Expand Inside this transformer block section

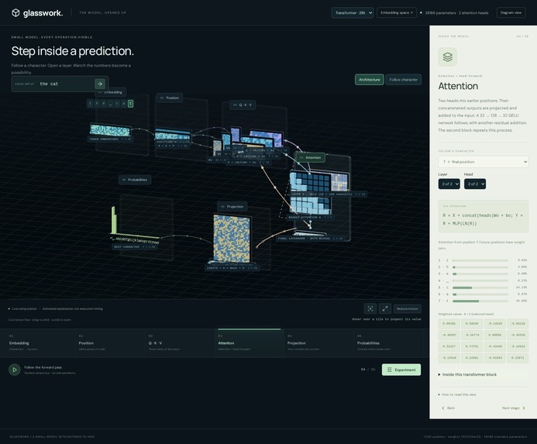(x=468, y=374)
